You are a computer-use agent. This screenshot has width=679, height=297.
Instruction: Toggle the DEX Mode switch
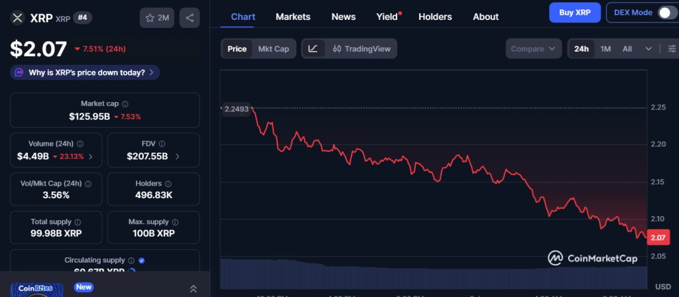666,13
